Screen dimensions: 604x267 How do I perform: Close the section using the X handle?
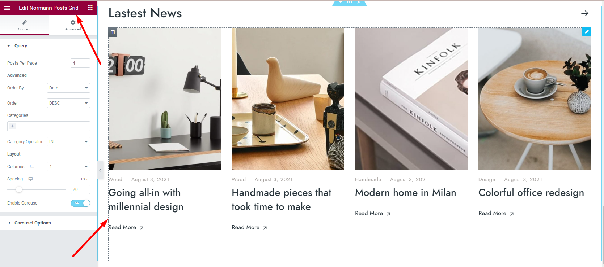[x=359, y=2]
